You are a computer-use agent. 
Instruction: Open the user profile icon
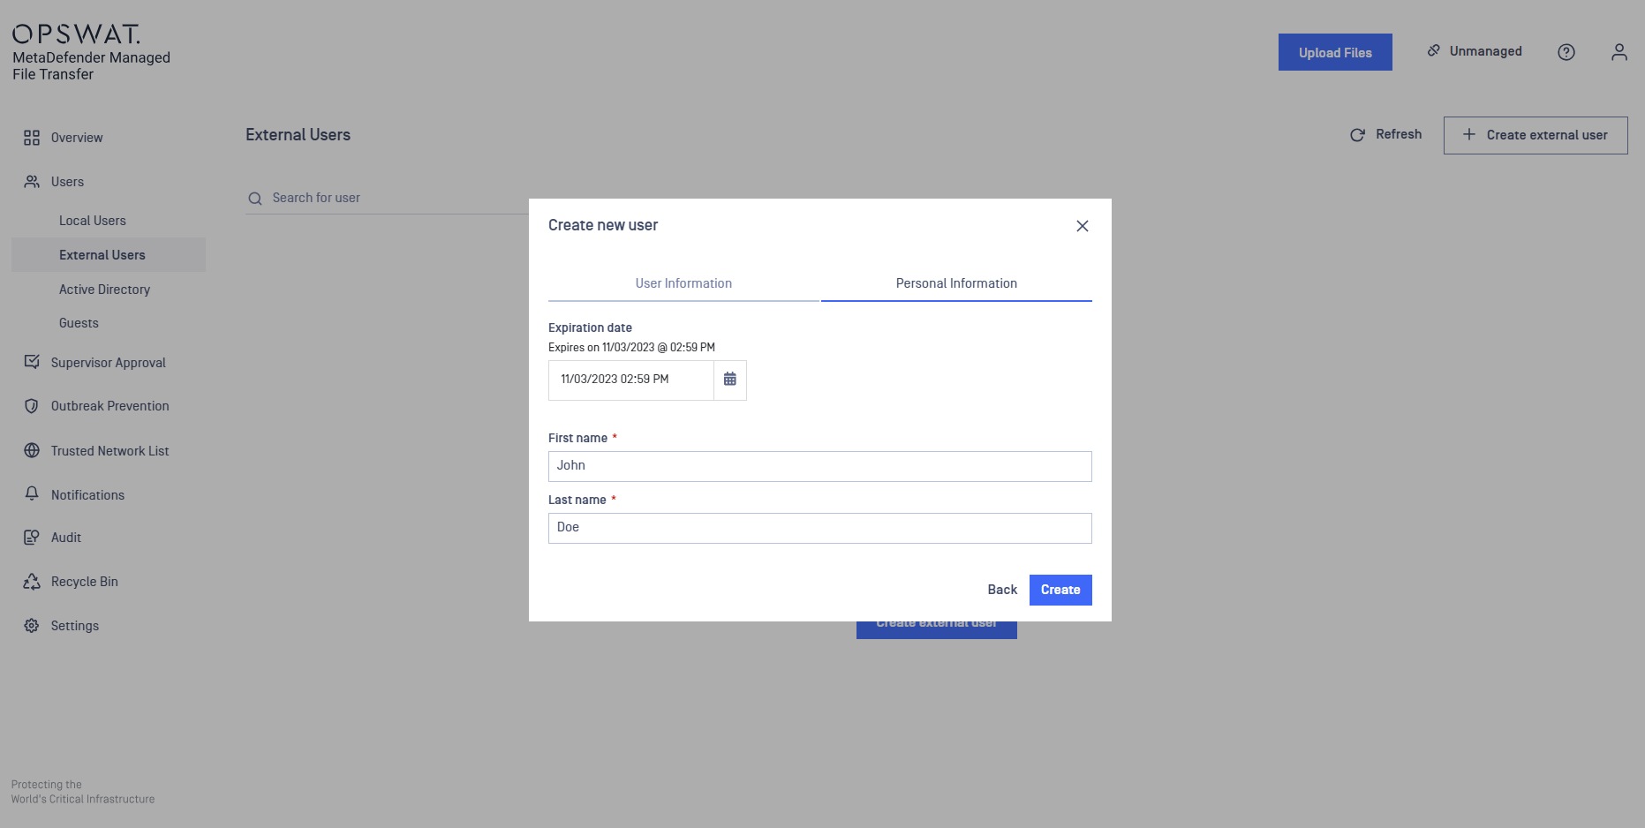coord(1619,52)
